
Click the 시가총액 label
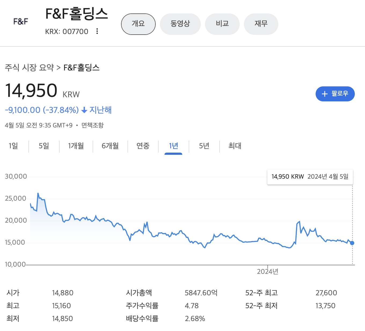click(139, 293)
